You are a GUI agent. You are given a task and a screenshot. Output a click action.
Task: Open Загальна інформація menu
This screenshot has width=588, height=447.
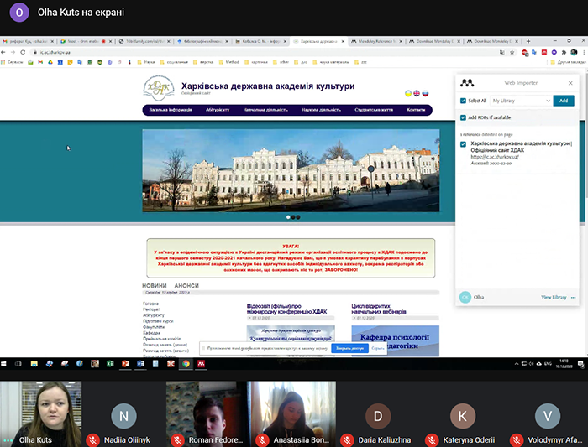click(171, 110)
